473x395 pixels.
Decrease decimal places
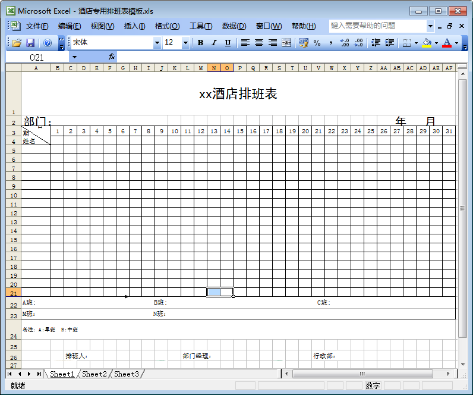[x=358, y=43]
